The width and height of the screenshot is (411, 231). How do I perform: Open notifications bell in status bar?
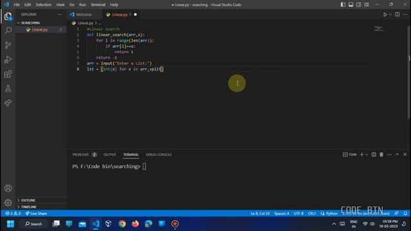(x=405, y=214)
